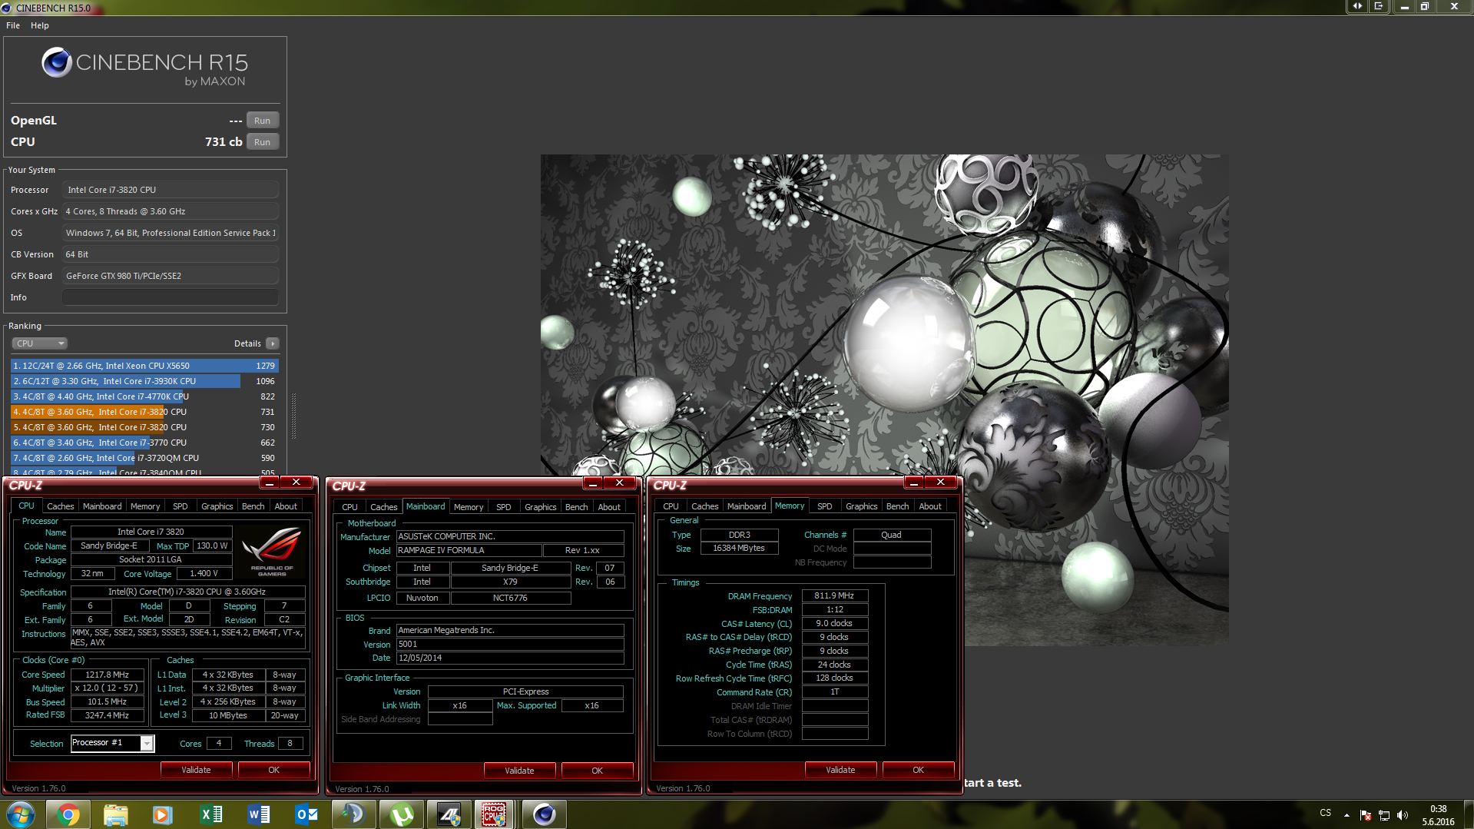Switch to Caches tab in CPU-Z CPU window
This screenshot has height=829, width=1474.
60,506
